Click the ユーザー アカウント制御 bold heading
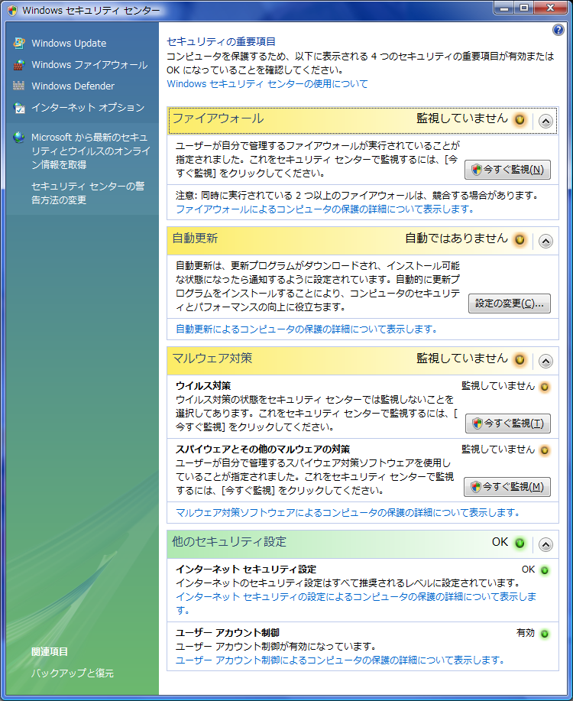Image resolution: width=573 pixels, height=701 pixels. pyautogui.click(x=228, y=633)
